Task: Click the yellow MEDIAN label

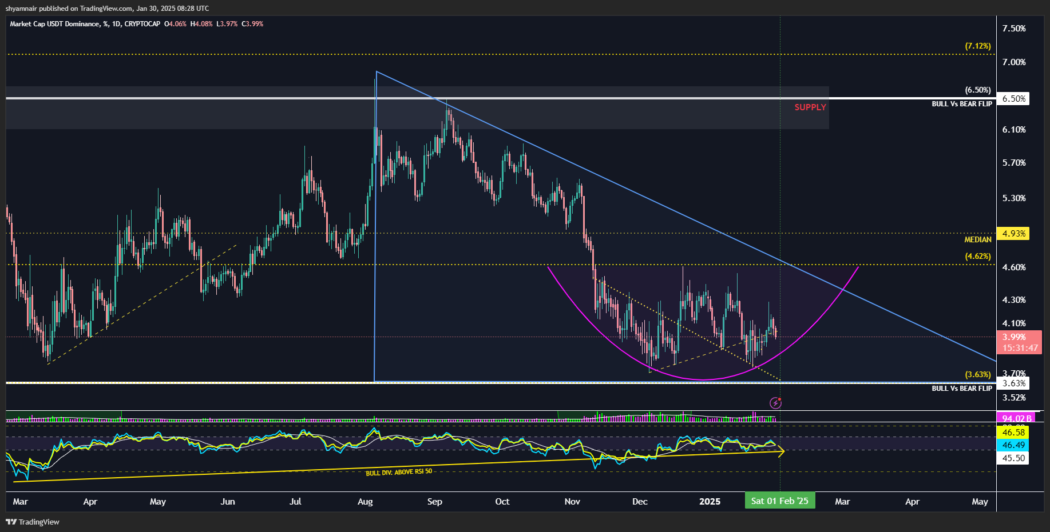Action: coord(978,239)
